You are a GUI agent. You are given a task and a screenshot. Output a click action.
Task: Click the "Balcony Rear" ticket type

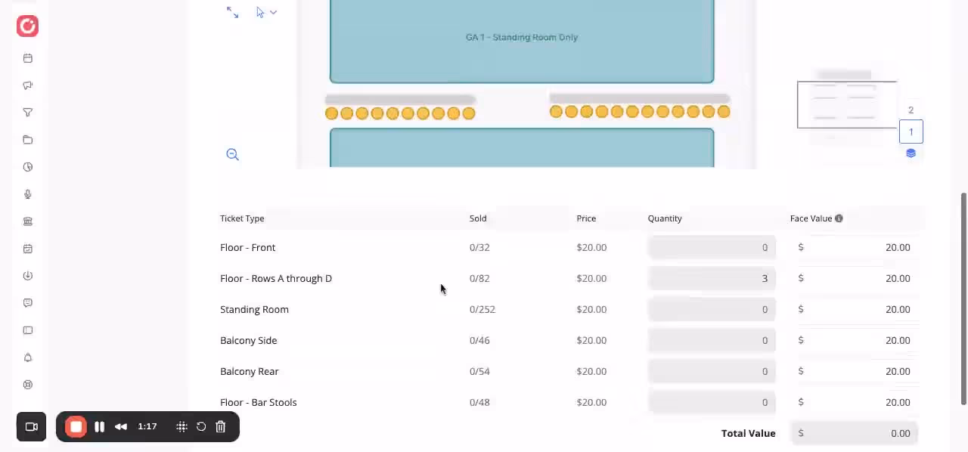(x=250, y=371)
